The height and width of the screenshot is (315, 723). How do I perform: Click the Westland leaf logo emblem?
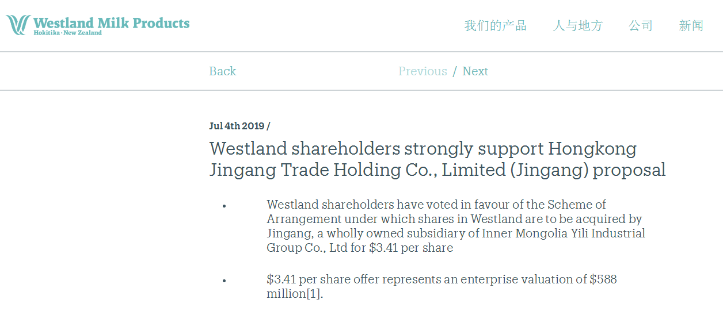pos(18,25)
